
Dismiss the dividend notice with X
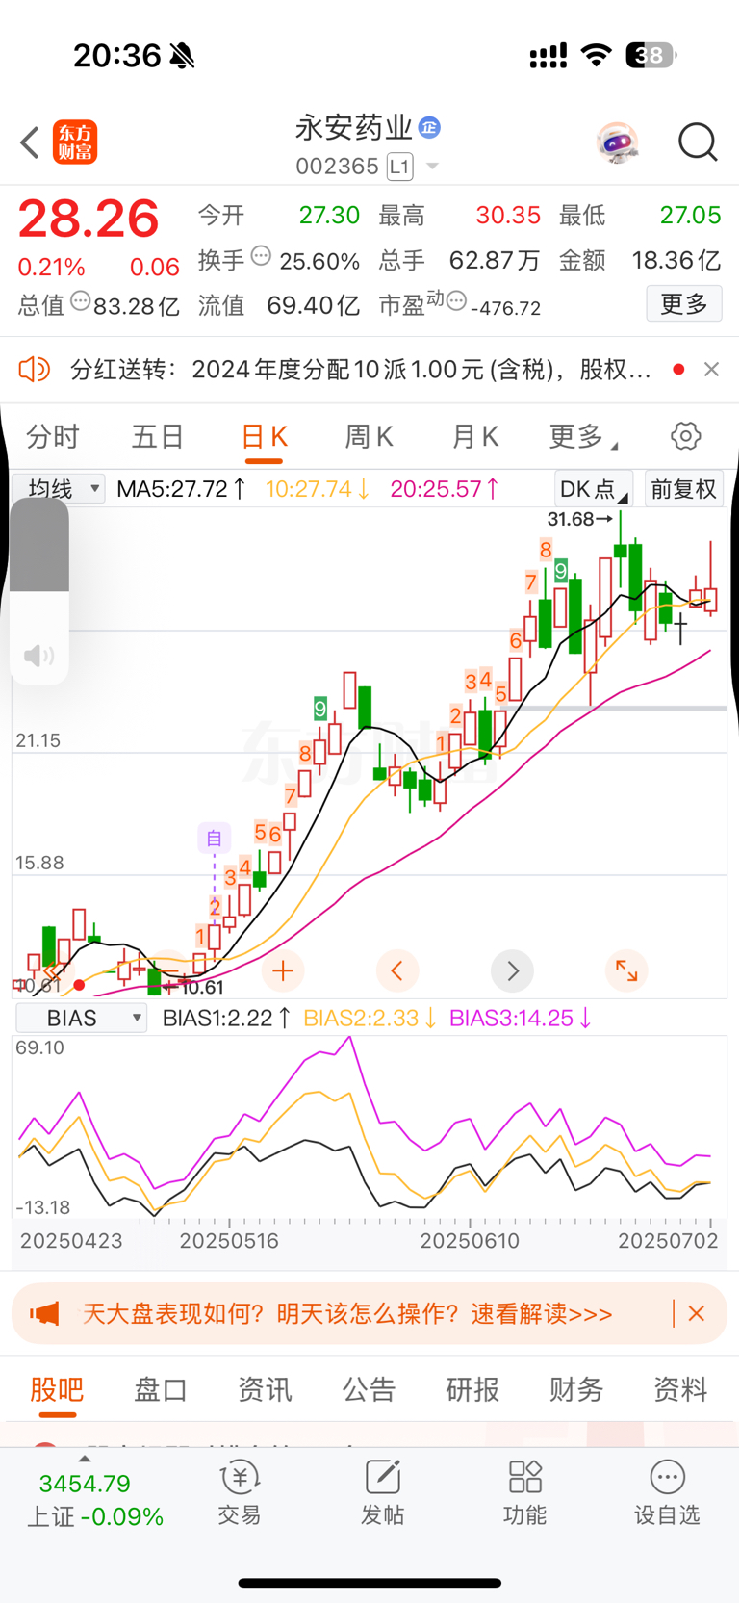pyautogui.click(x=711, y=369)
